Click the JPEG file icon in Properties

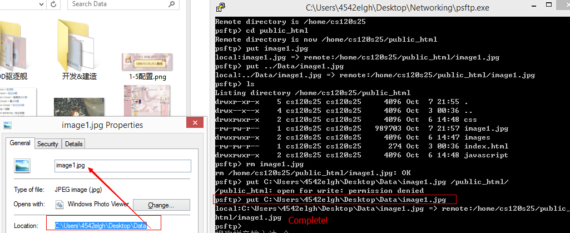[22, 166]
